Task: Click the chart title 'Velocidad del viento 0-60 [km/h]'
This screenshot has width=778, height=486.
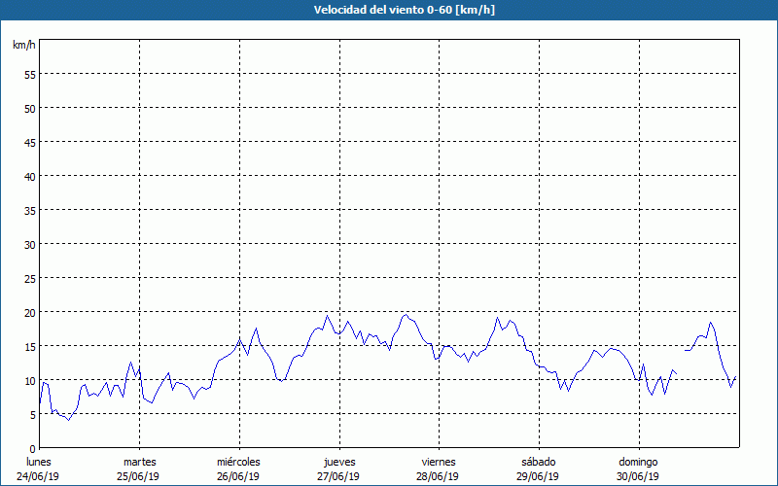Action: (404, 10)
